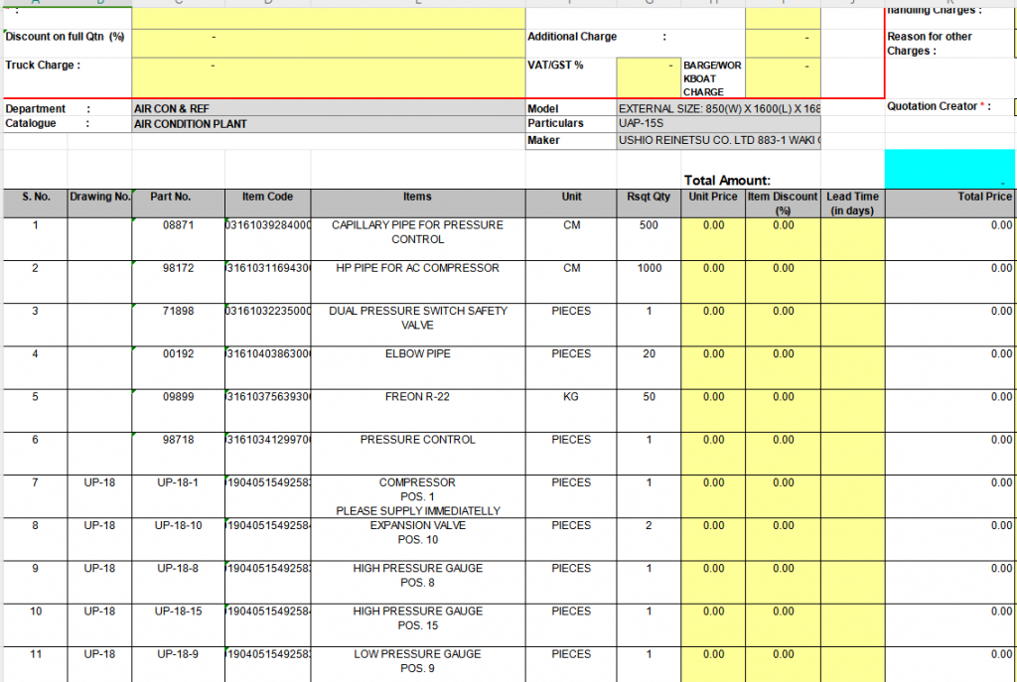Select the Rsqt Qty cell showing 1000
The width and height of the screenshot is (1017, 682).
[649, 282]
